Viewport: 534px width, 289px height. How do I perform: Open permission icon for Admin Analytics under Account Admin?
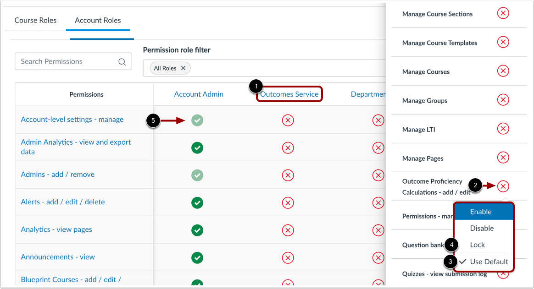pyautogui.click(x=197, y=147)
